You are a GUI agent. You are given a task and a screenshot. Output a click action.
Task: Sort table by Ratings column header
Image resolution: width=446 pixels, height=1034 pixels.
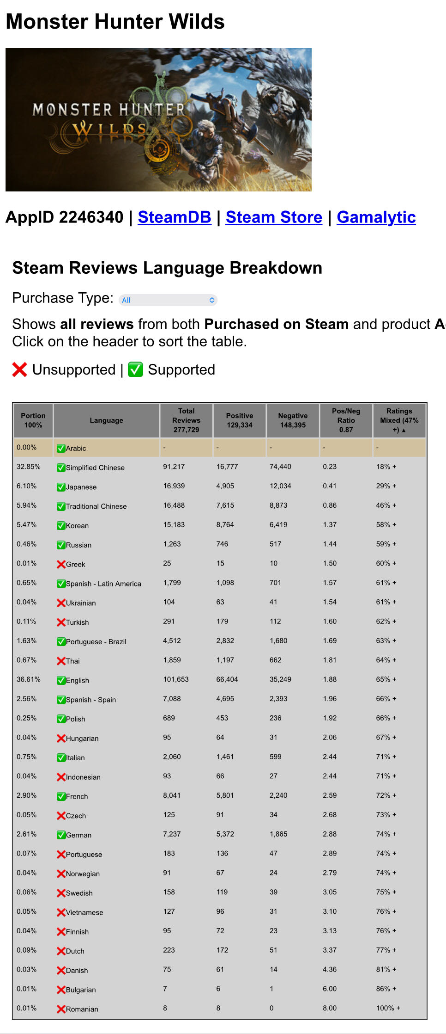[x=399, y=420]
